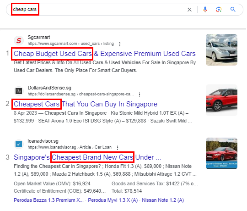
Task: Click the loanadvisor.sg checkmark favicon
Action: coord(19,144)
